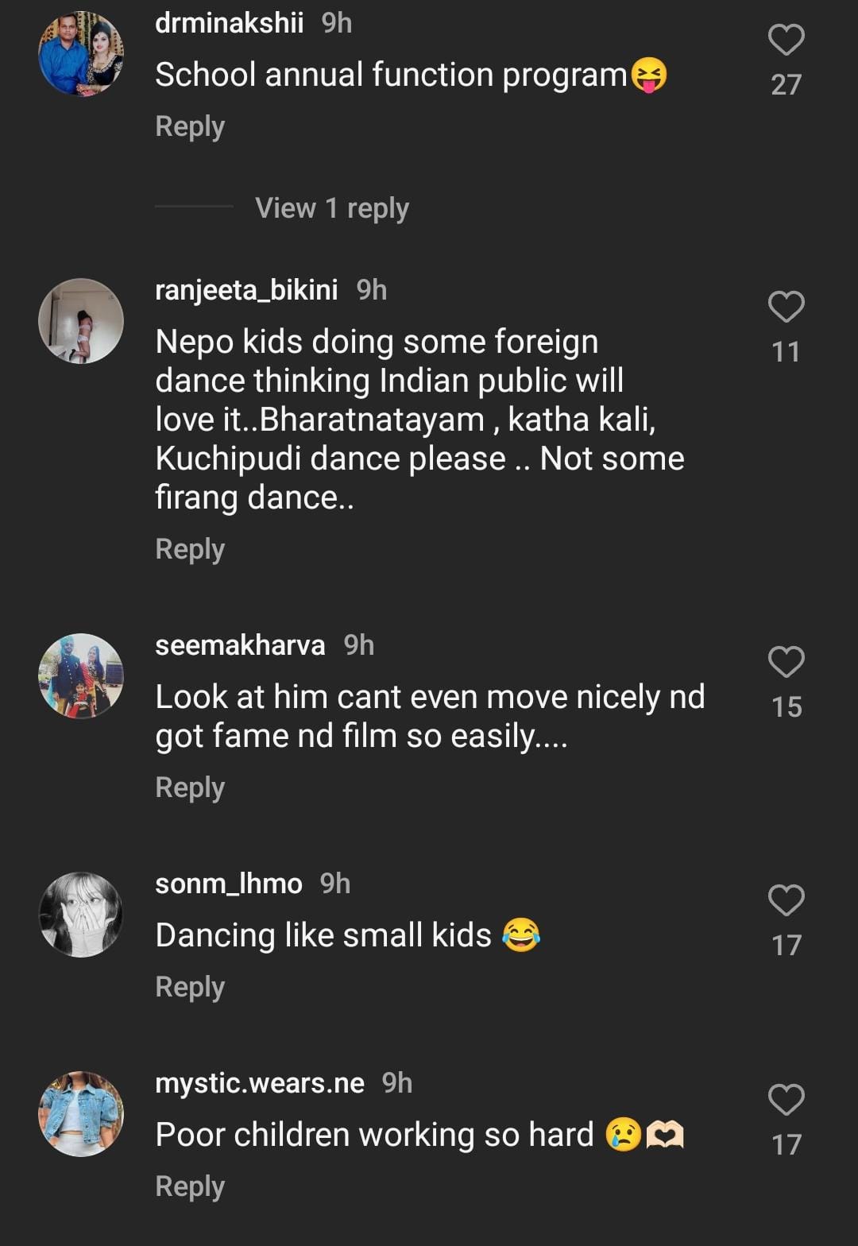Reply to ranjeeta_bikini's comment
Viewport: 858px width, 1246px height.
coord(190,549)
